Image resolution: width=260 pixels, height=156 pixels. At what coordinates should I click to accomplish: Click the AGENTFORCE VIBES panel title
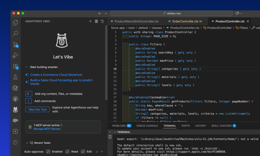(x=38, y=21)
